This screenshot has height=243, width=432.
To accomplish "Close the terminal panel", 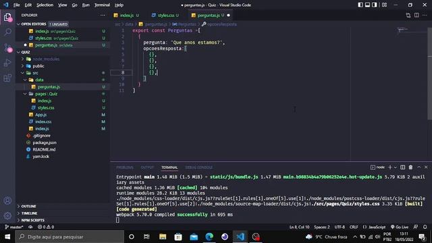I will (x=426, y=167).
